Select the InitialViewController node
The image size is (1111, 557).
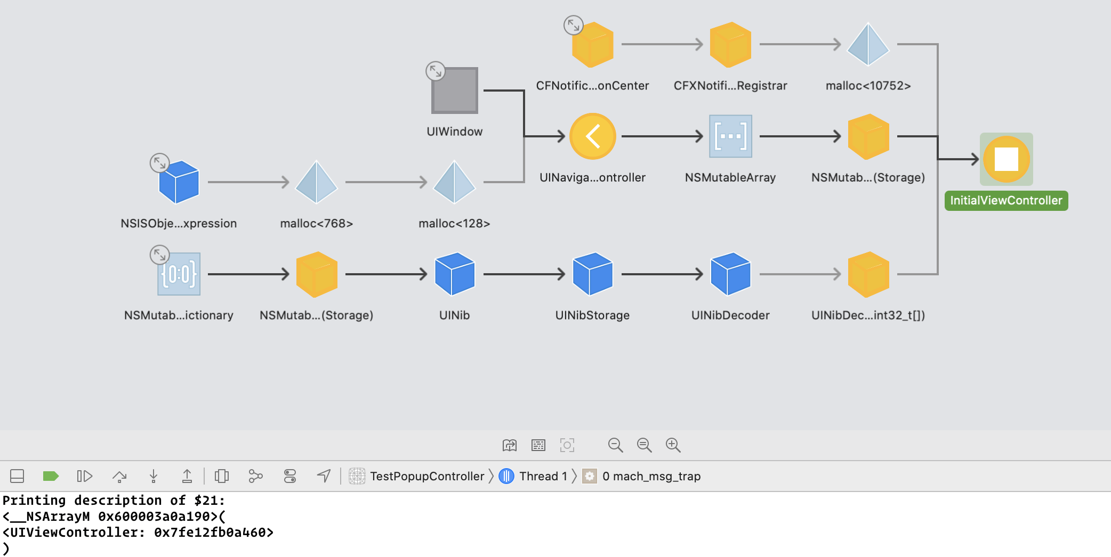[x=1007, y=159]
